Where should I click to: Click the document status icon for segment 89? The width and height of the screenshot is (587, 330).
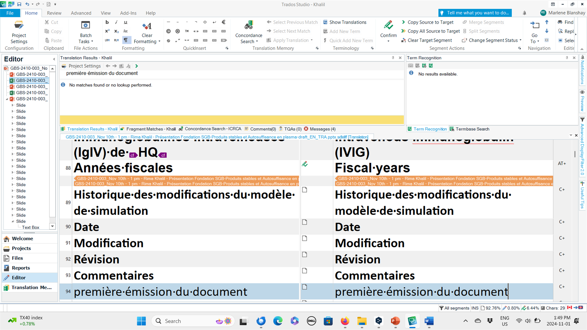pos(305,189)
